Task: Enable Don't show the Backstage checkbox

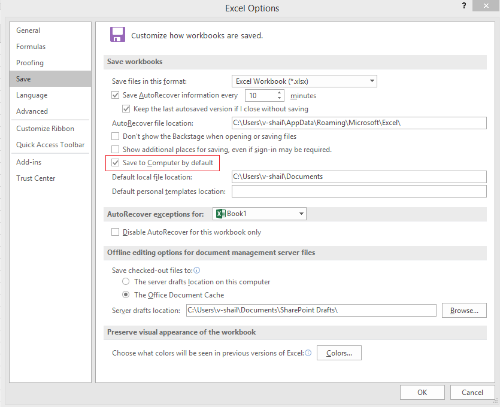Action: click(115, 136)
